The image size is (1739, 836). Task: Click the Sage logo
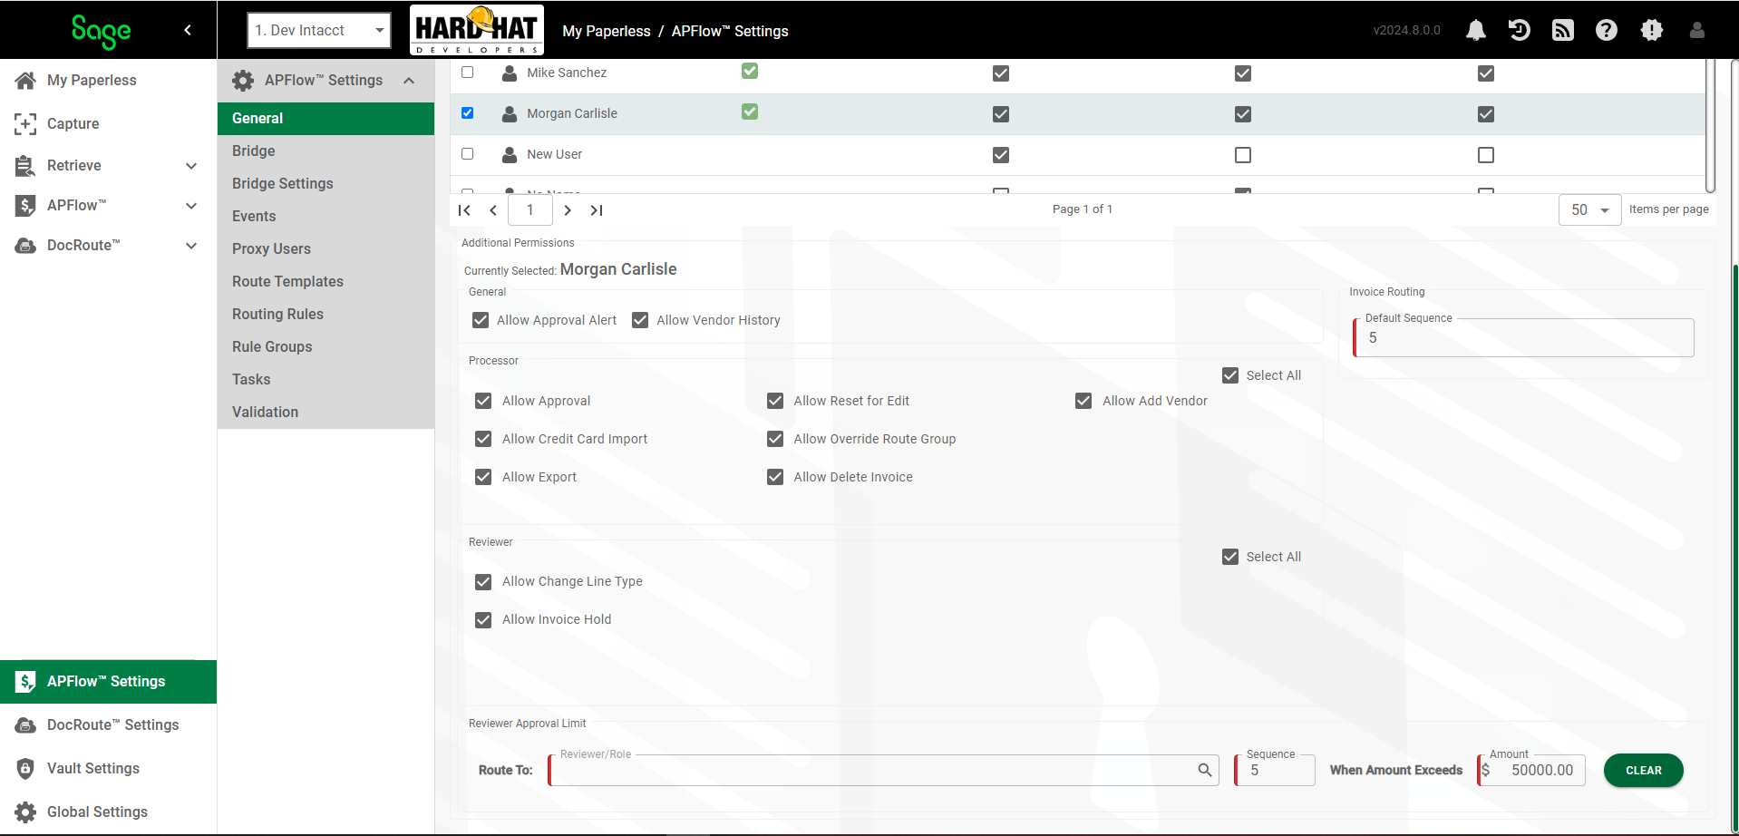(102, 32)
